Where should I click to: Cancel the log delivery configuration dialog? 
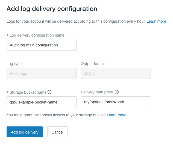57,132
